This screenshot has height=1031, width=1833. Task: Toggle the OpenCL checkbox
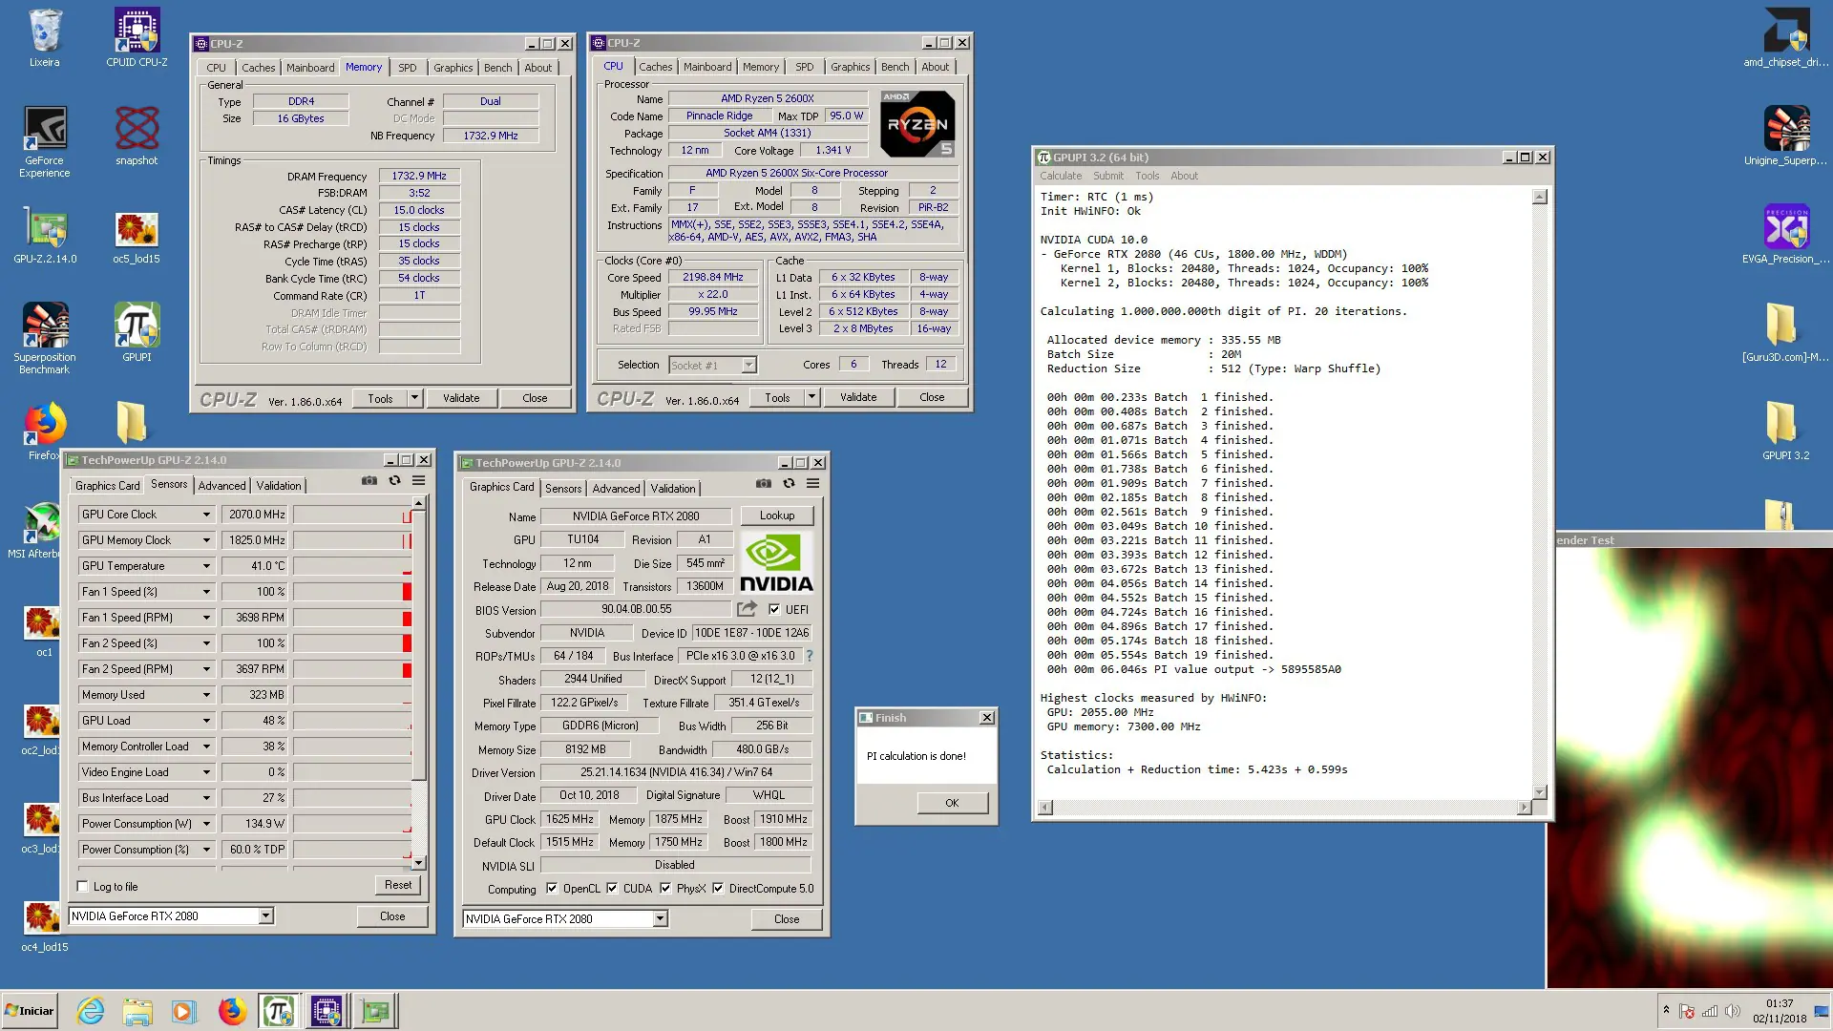pos(552,889)
